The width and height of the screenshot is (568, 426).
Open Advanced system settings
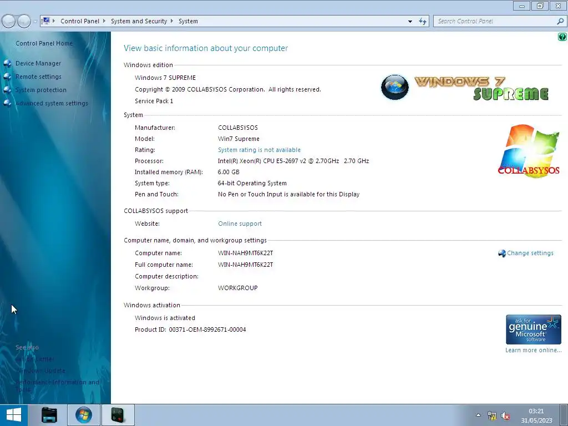point(52,104)
